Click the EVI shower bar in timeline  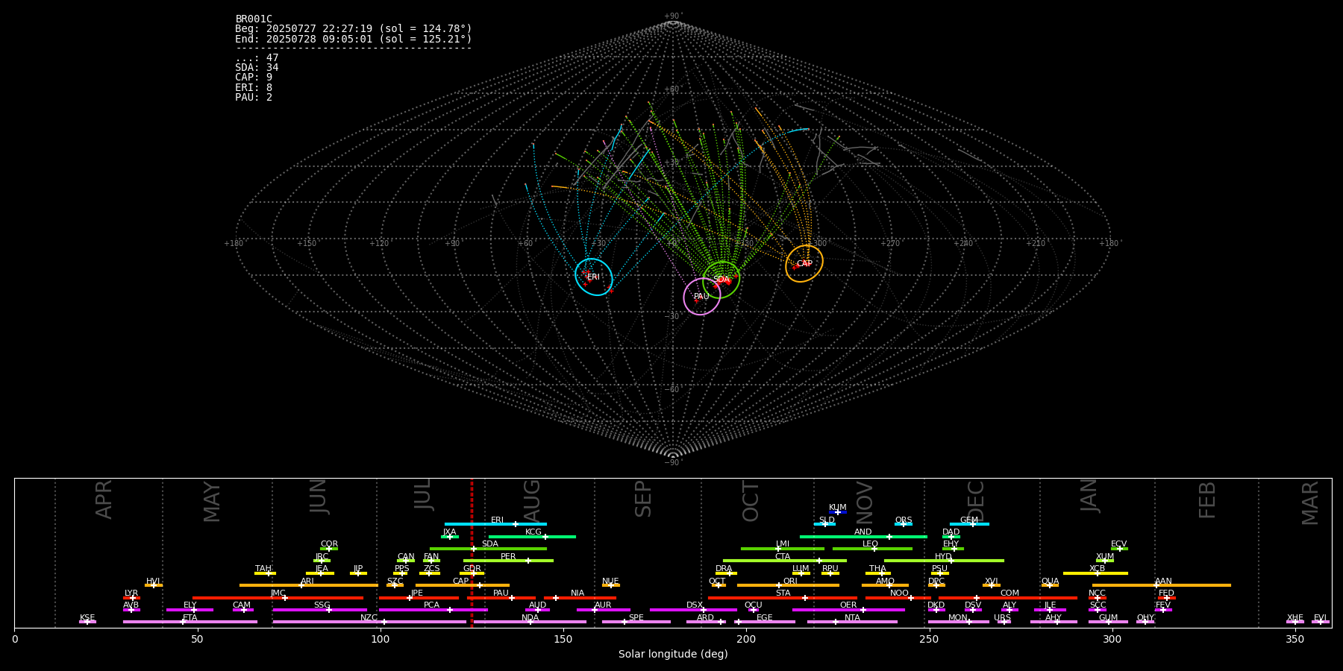(x=1321, y=622)
